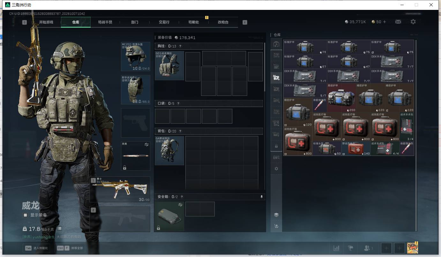The width and height of the screenshot is (441, 257).
Task: Click swap arrows on the 黑鹰 knife slot
Action: point(146,145)
